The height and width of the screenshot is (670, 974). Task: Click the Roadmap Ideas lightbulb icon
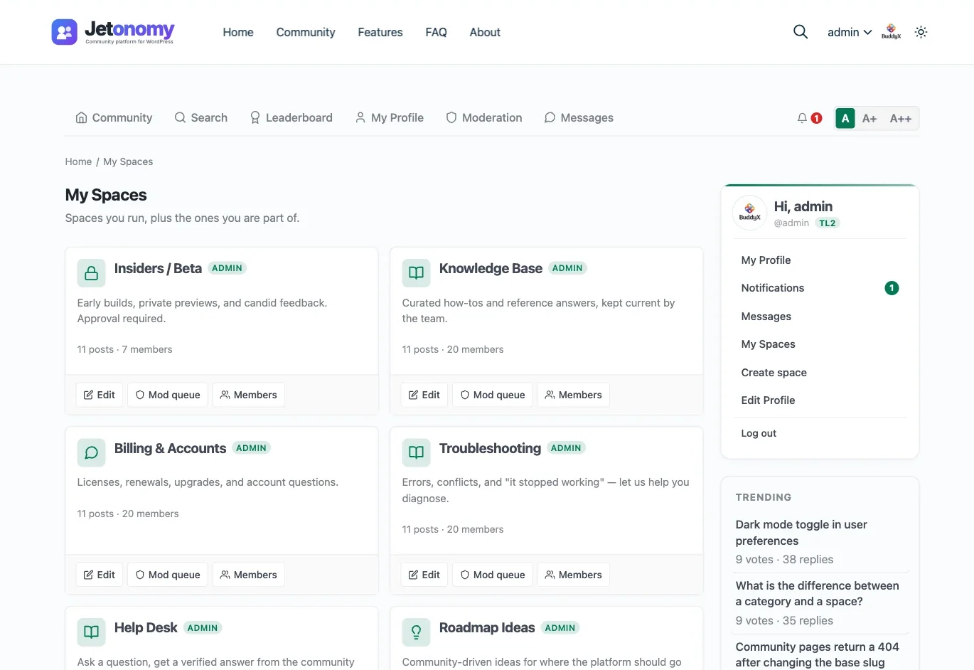416,632
